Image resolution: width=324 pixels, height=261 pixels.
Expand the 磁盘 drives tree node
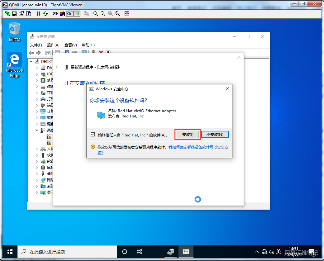[37, 87]
